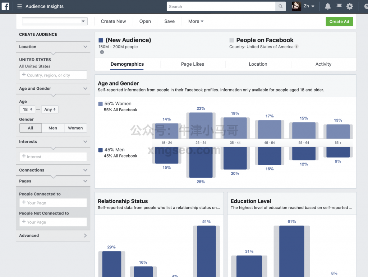Image resolution: width=368 pixels, height=277 pixels.
Task: Switch to the Demographics tab
Action: tap(127, 64)
